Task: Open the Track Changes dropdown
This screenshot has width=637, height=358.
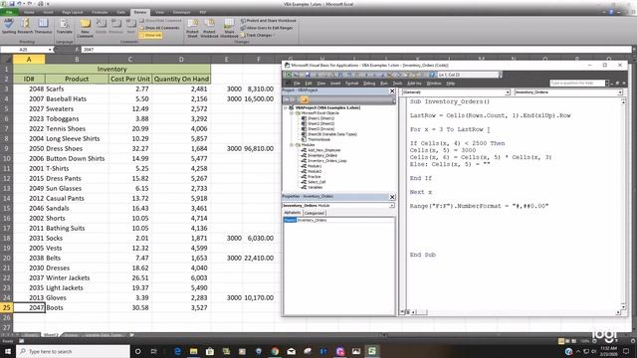Action: (x=257, y=35)
